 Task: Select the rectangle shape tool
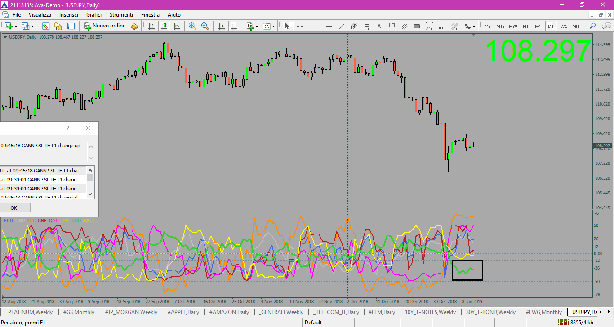coord(417,26)
